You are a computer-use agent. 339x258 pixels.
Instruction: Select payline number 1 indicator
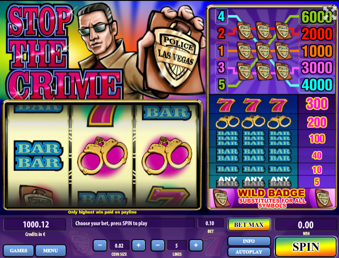point(221,50)
